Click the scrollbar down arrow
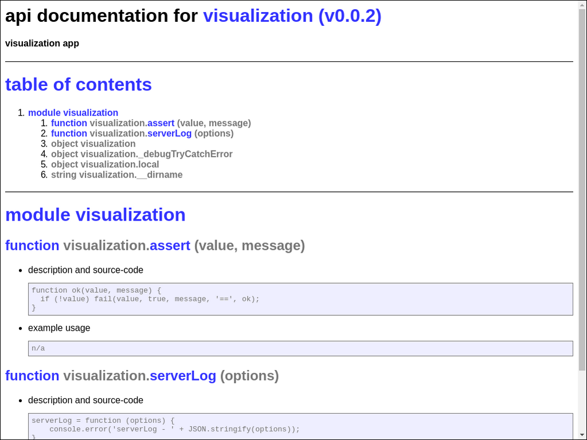Screen dimensions: 587x440 click(x=582, y=436)
